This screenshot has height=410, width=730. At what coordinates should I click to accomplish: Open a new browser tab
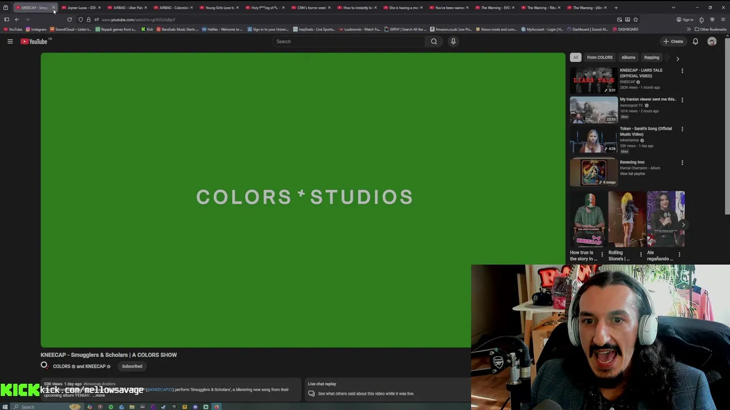616,8
